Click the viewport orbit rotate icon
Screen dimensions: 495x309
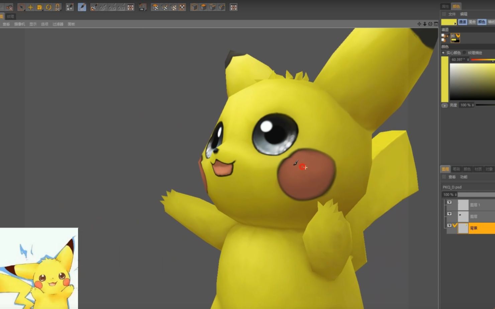click(x=430, y=24)
